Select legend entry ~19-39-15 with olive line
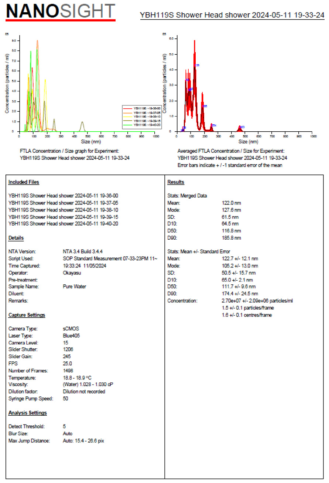This screenshot has width=329, height=483. 142,121
